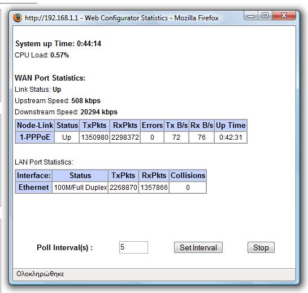Screen dimensions: 308x293
Task: Click the Downstream Speed 20294 kbps value
Action: click(99, 112)
